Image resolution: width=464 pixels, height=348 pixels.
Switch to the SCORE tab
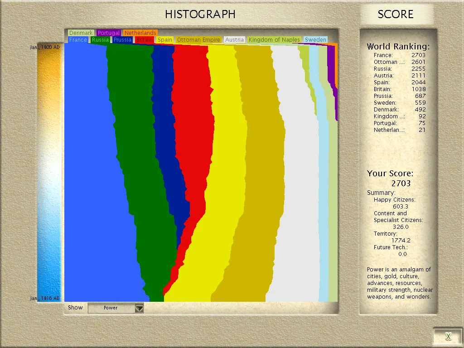pyautogui.click(x=395, y=14)
